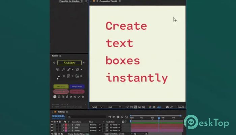Click the composition mini-flowchart icon

[110, 117]
